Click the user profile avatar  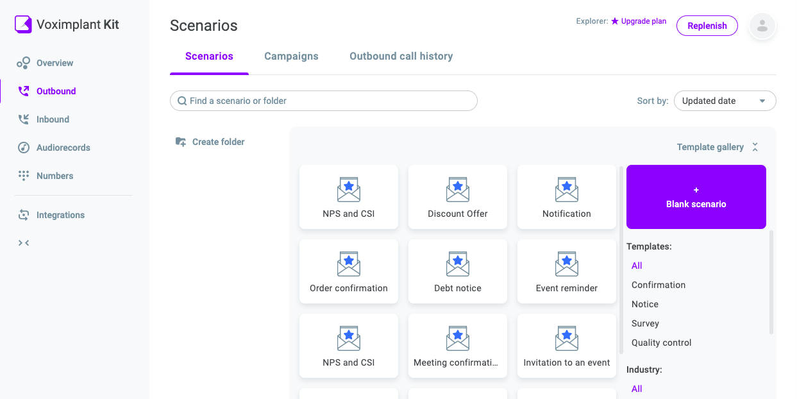point(762,26)
